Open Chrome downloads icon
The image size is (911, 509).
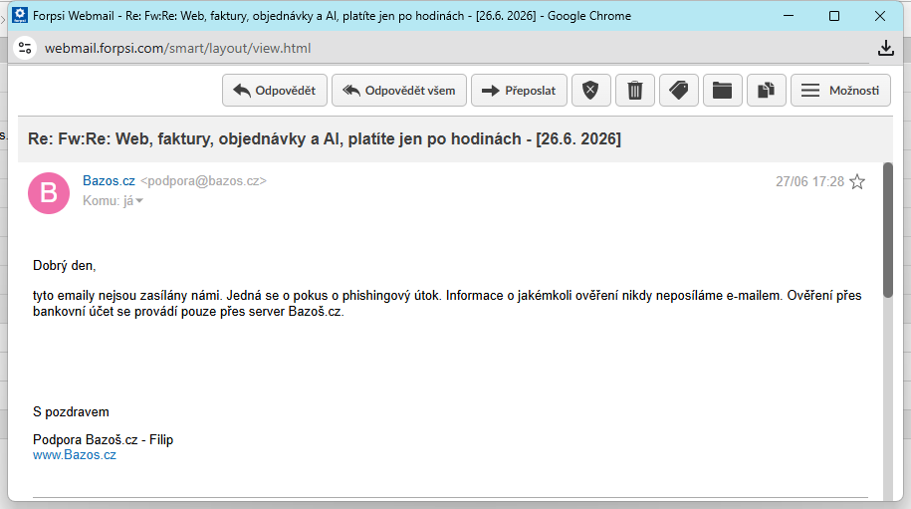point(885,48)
